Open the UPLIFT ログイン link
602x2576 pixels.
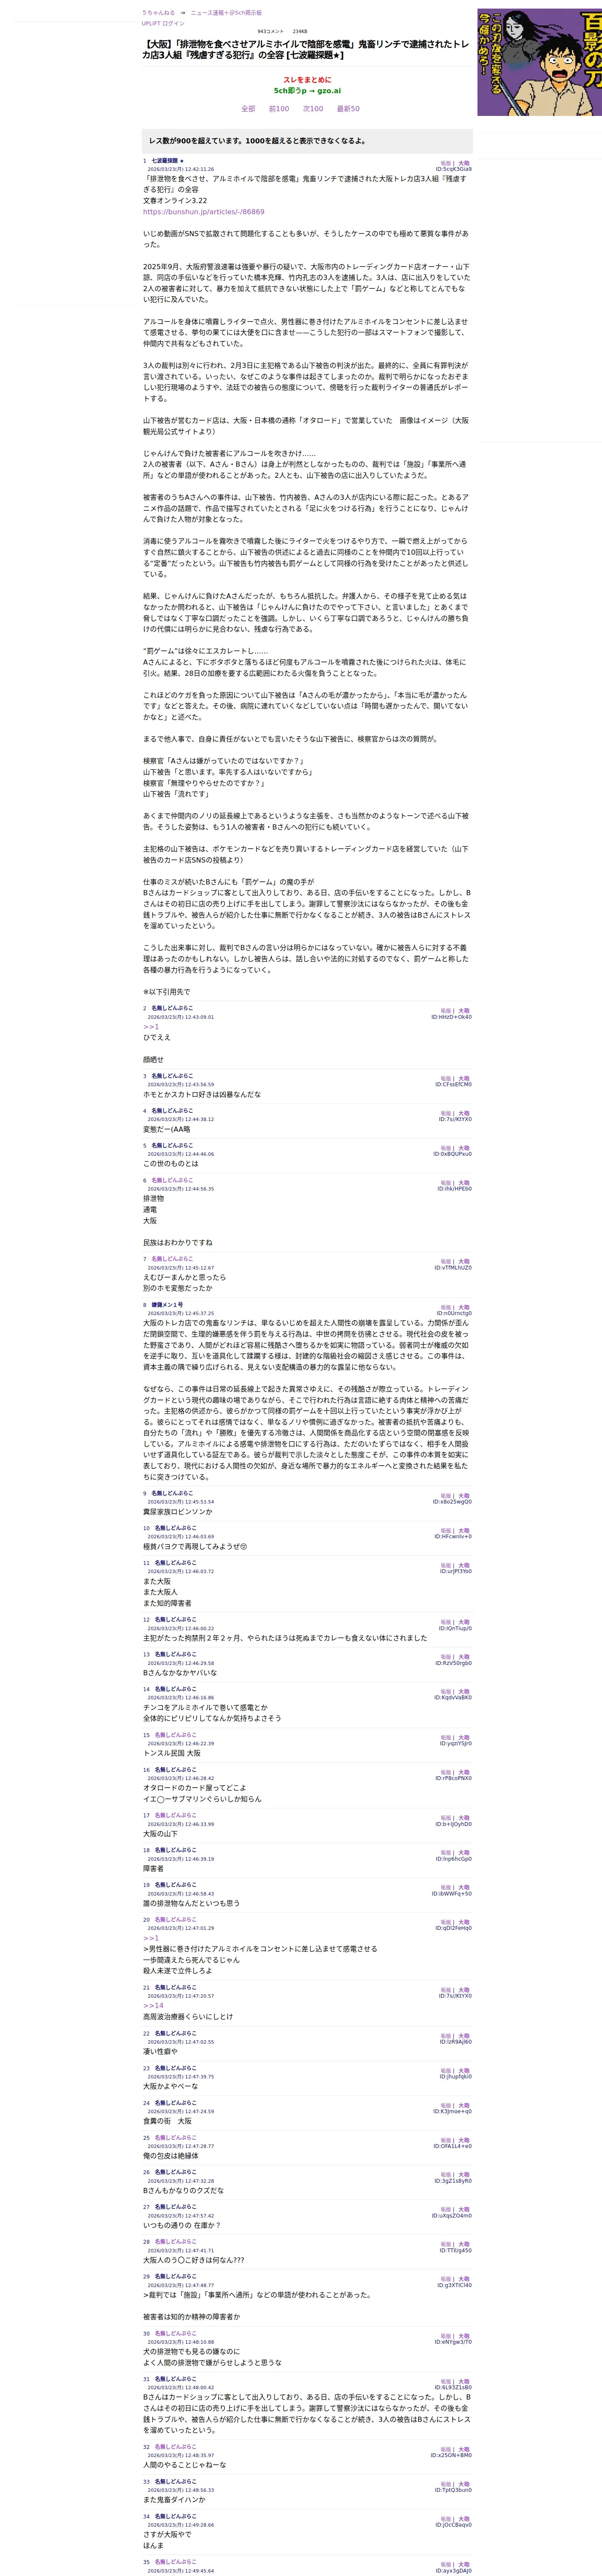pyautogui.click(x=163, y=23)
